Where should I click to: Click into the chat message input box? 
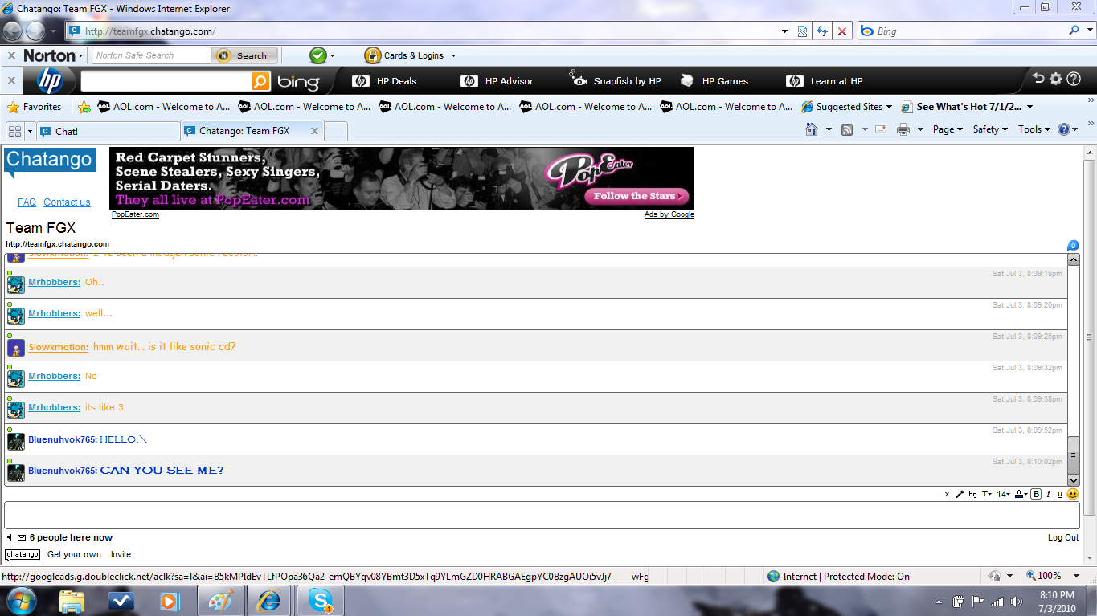tap(542, 515)
